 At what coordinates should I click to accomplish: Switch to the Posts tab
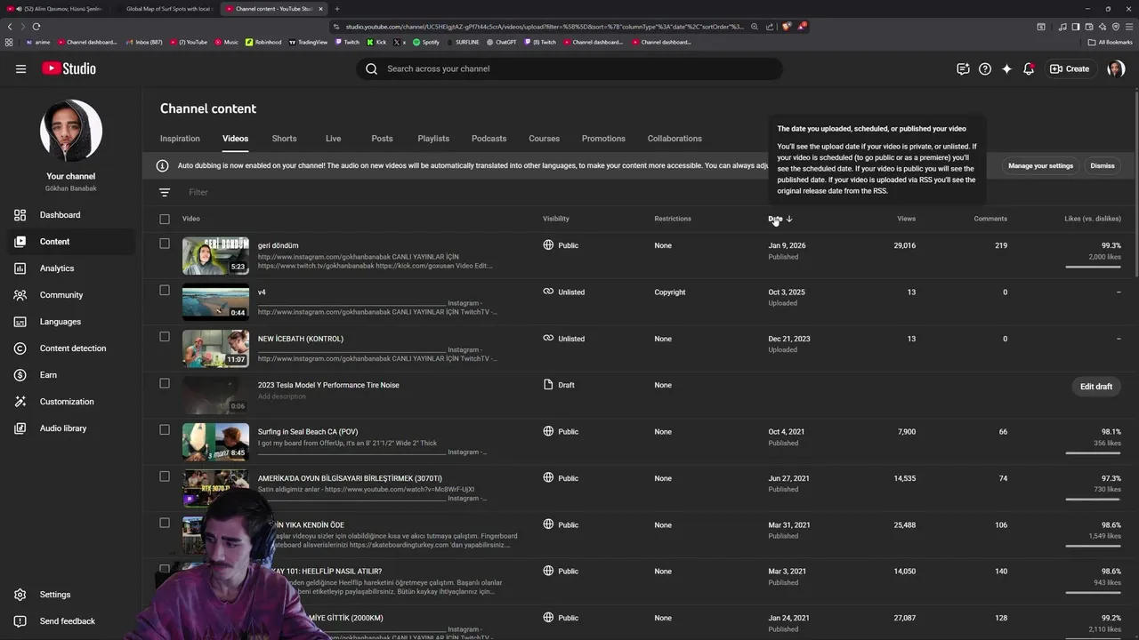tap(382, 139)
